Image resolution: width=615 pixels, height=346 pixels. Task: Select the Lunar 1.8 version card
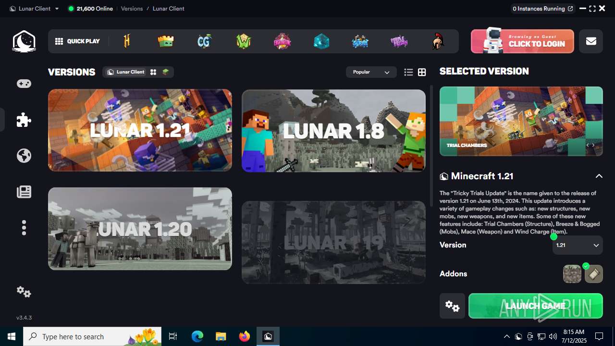point(333,131)
